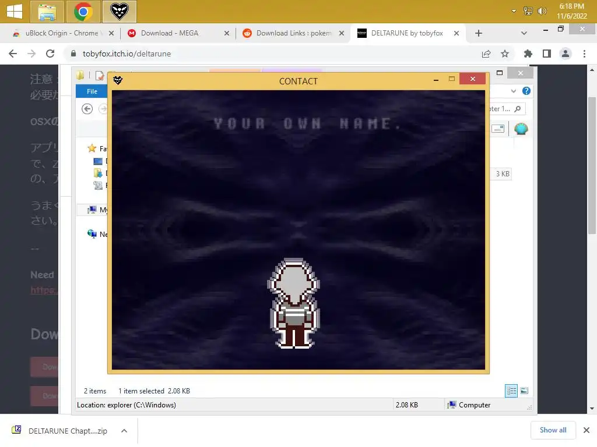Open Chrome profile avatar
This screenshot has width=597, height=447.
click(566, 54)
